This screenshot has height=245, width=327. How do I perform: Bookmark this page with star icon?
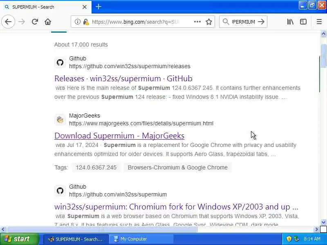pyautogui.click(x=209, y=22)
